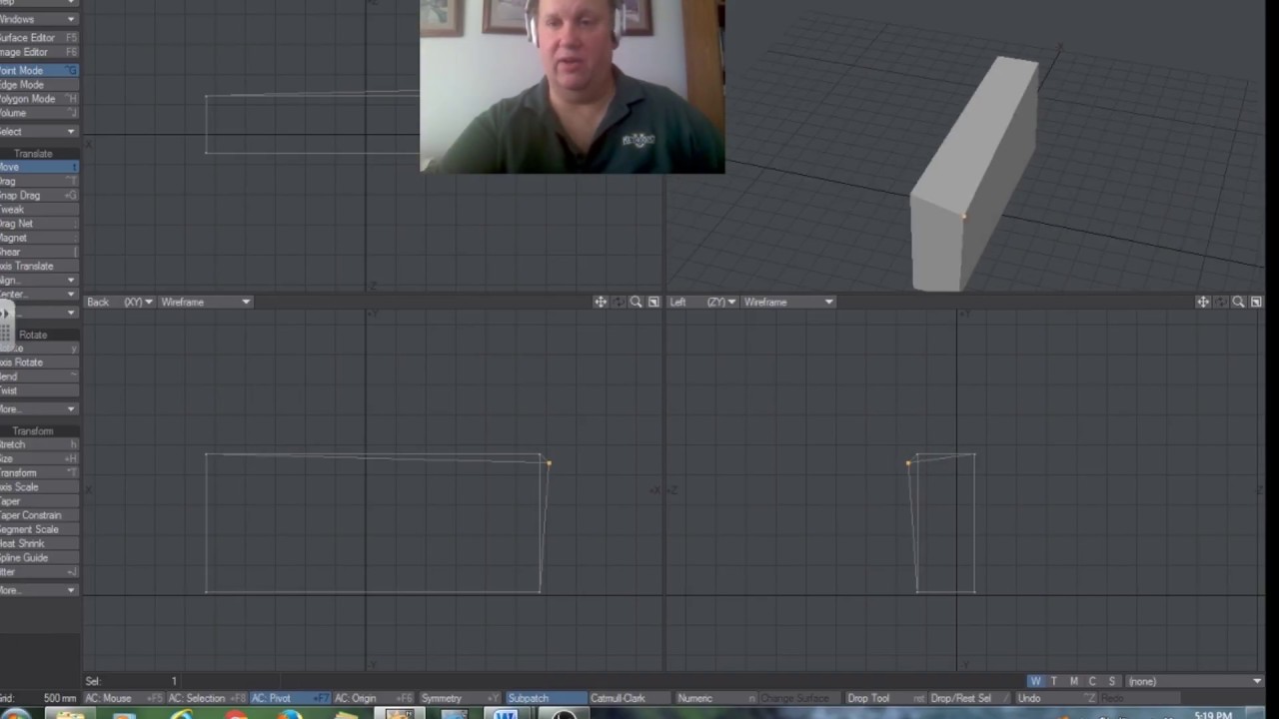Viewport: 1279px width, 719px height.
Task: Select the Axis Rotate tool
Action: tap(39, 362)
